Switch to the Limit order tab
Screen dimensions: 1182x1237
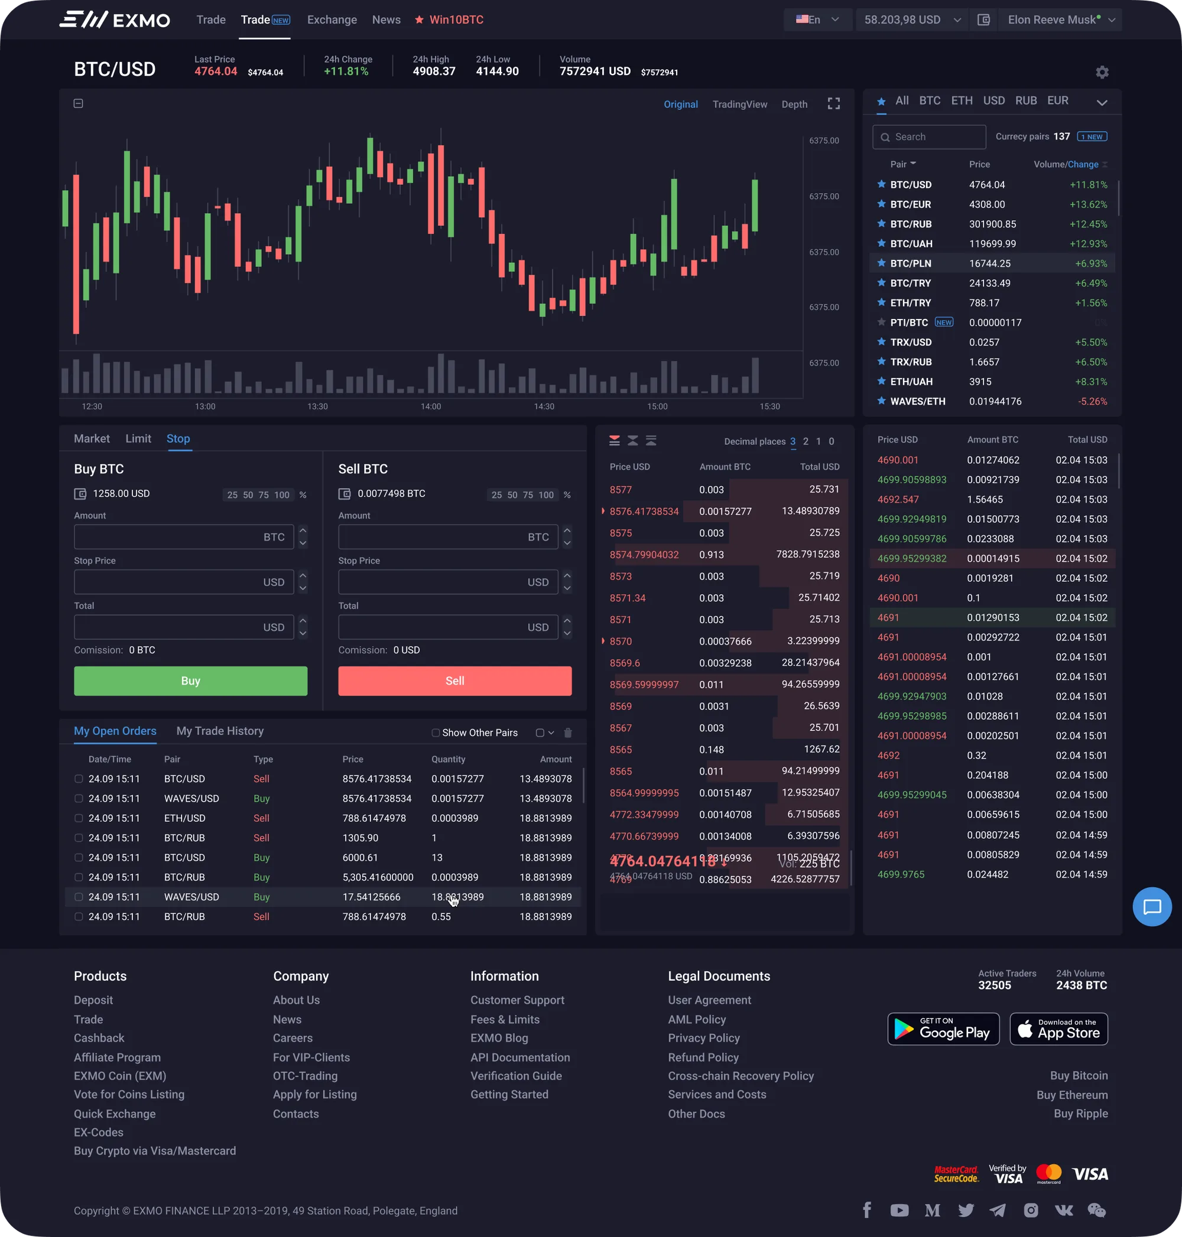(x=138, y=438)
